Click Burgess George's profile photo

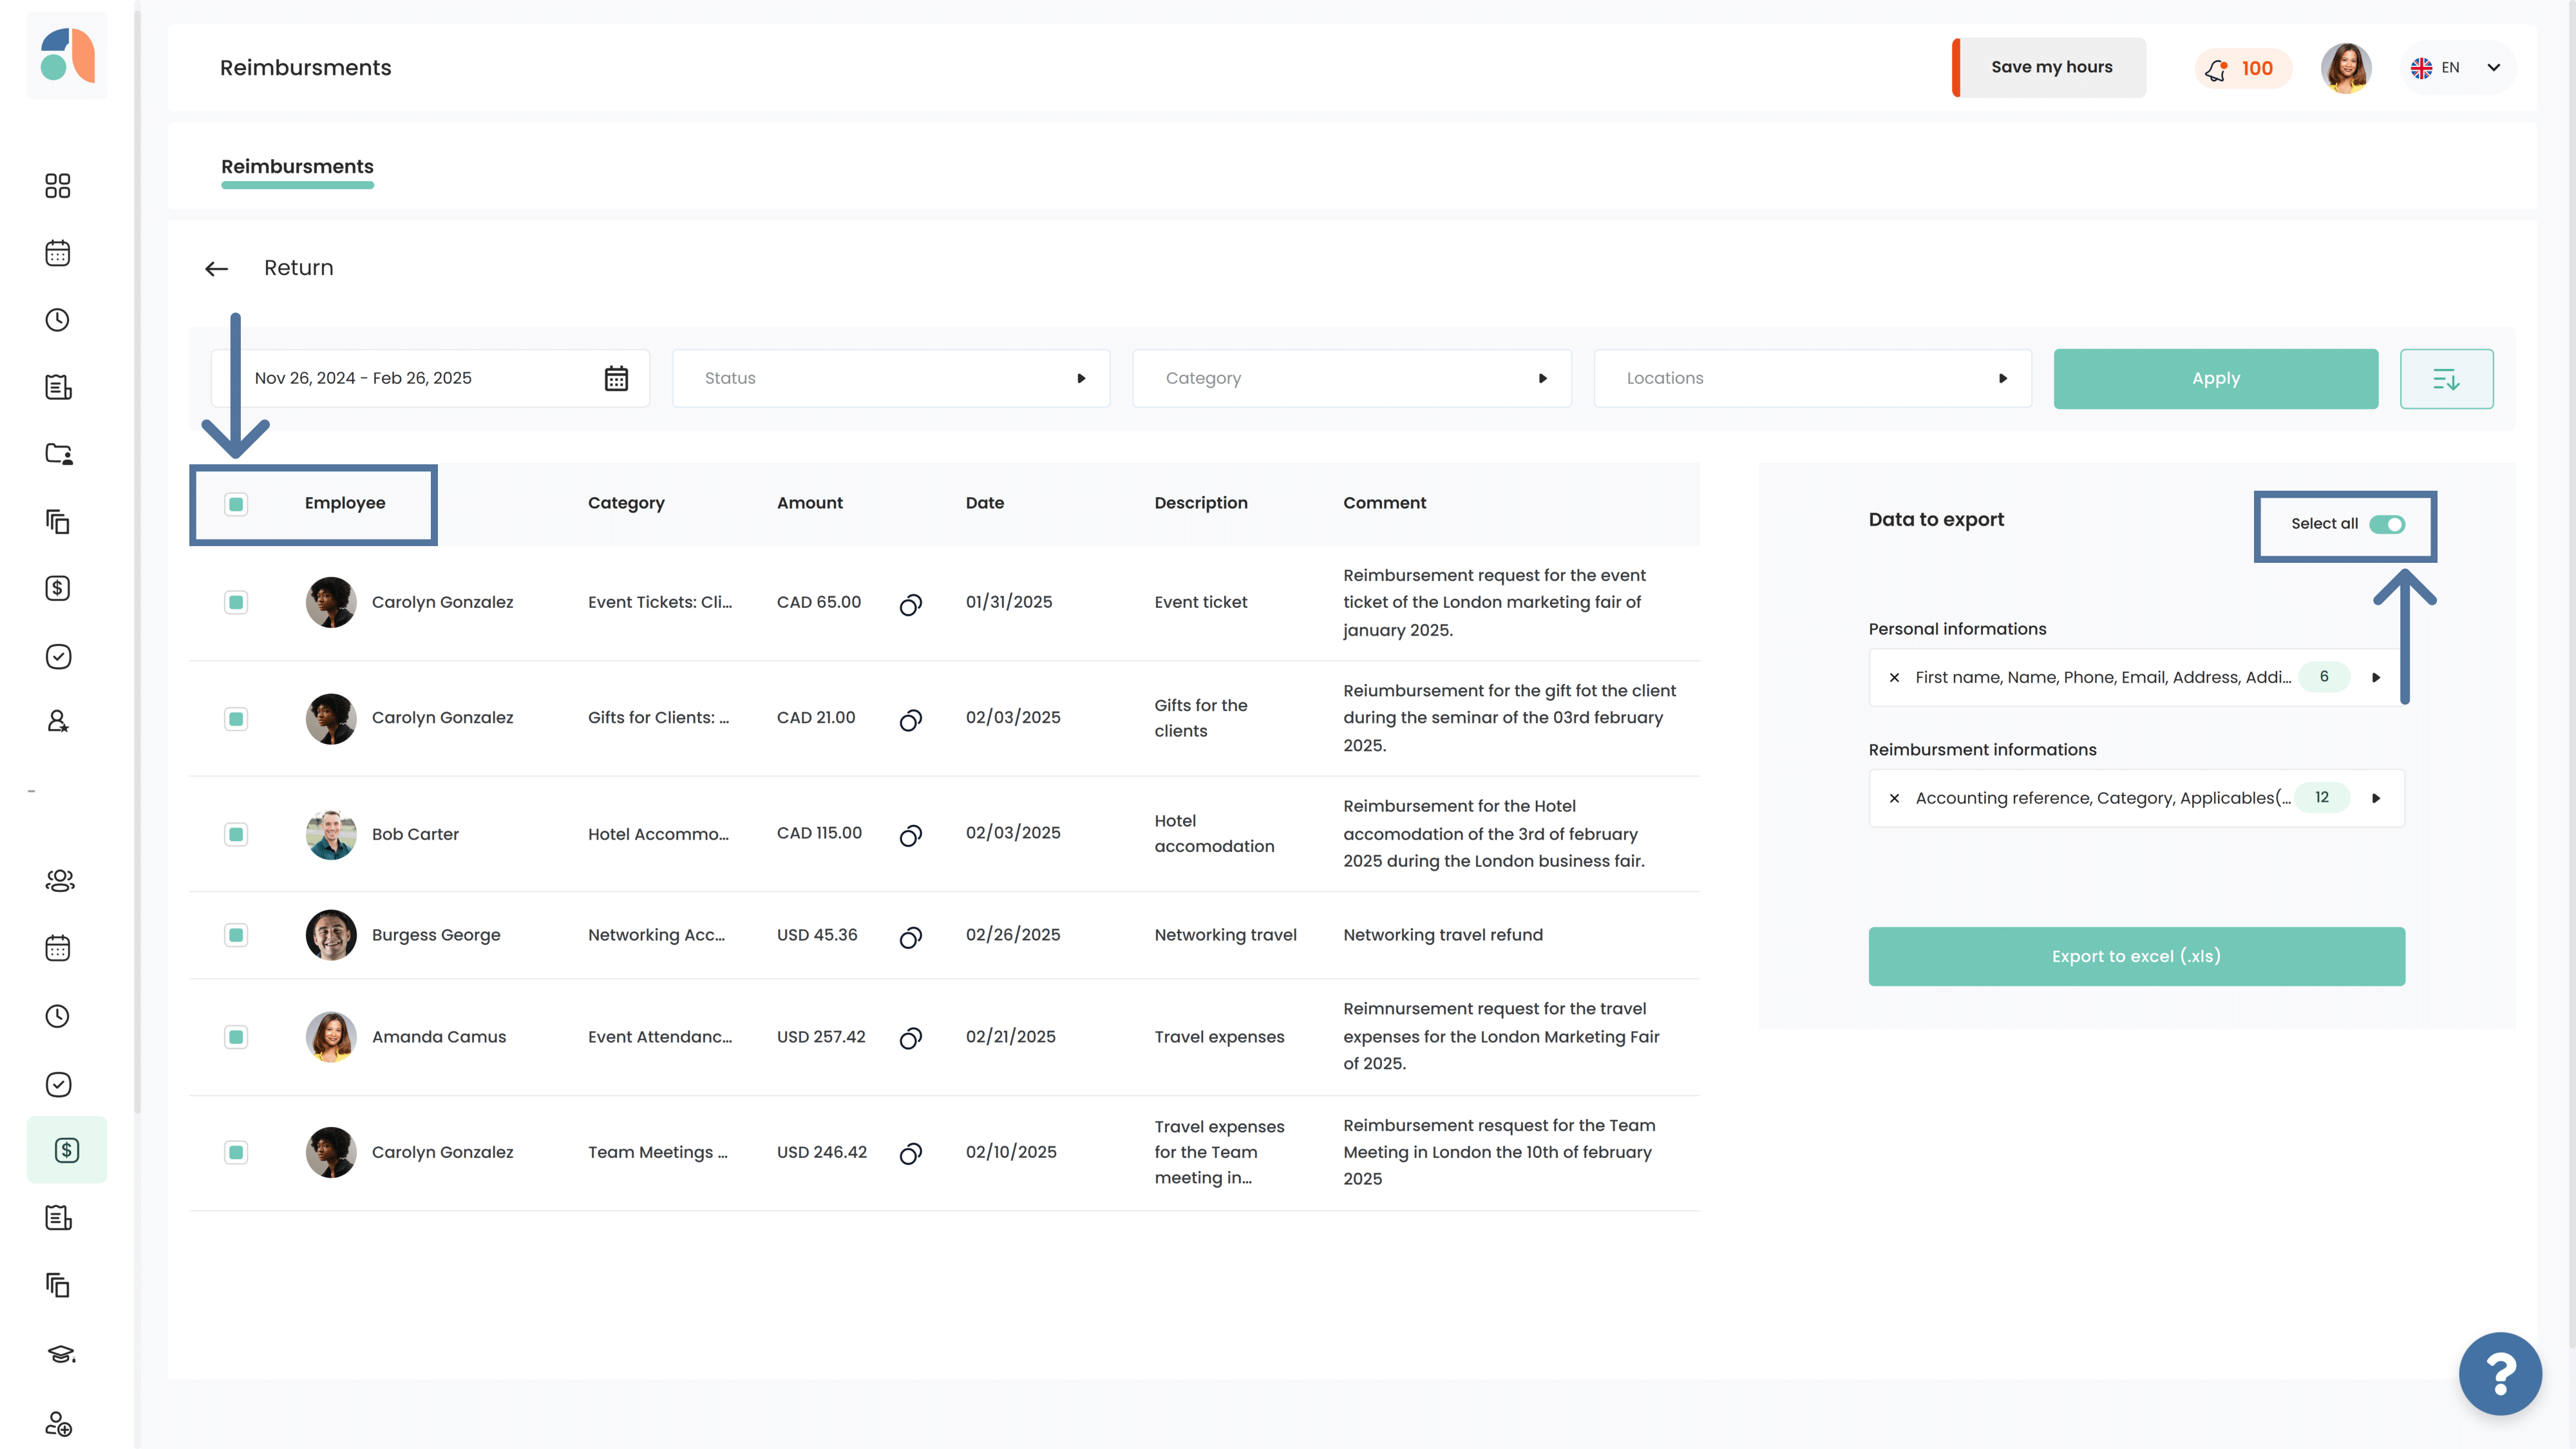(331, 935)
